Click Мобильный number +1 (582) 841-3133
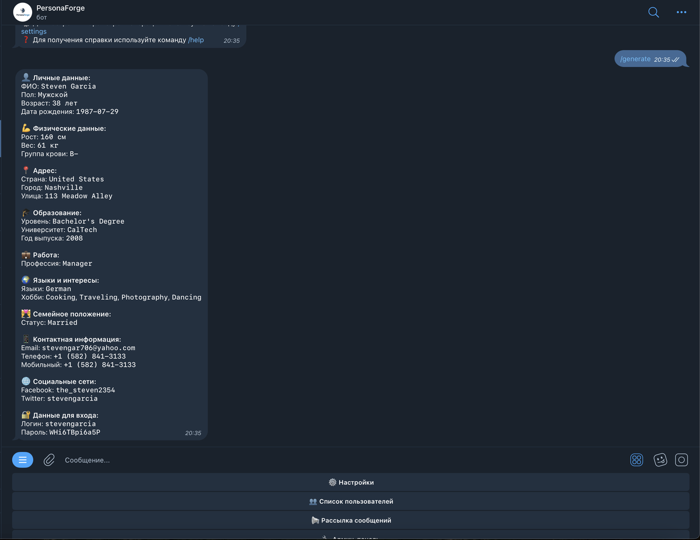This screenshot has width=700, height=540. 100,365
